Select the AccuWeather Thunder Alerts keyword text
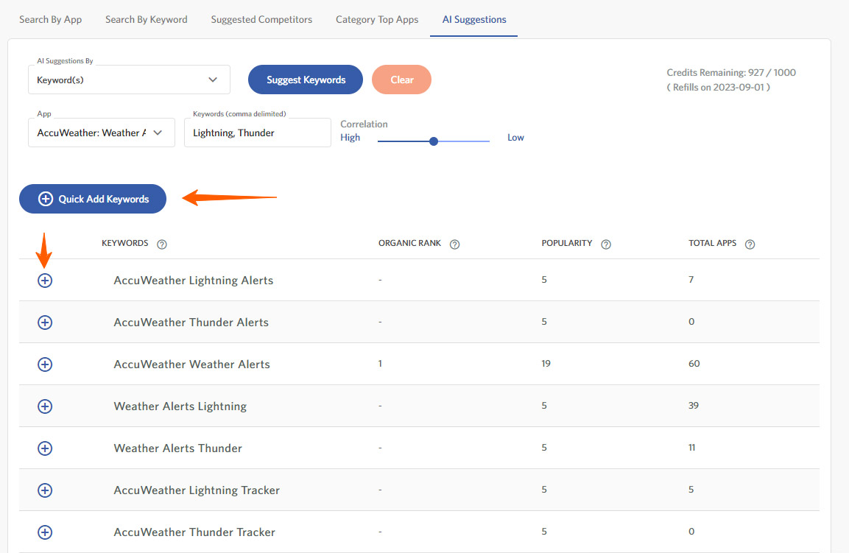This screenshot has width=849, height=553. [191, 323]
